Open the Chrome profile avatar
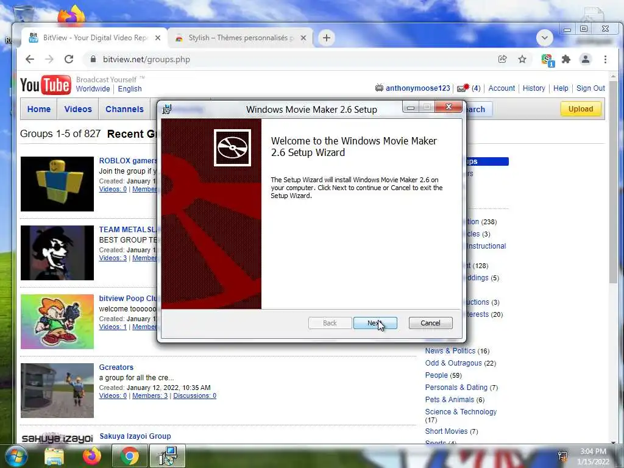This screenshot has height=468, width=624. pyautogui.click(x=586, y=59)
